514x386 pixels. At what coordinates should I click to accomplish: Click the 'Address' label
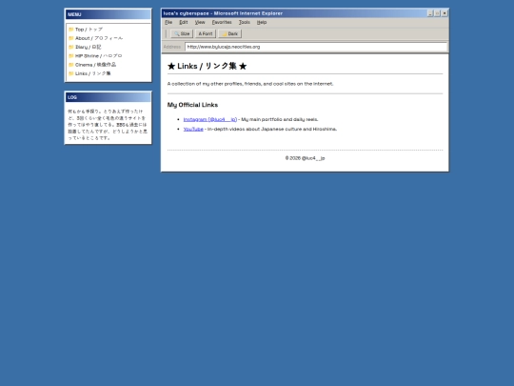[x=172, y=47]
